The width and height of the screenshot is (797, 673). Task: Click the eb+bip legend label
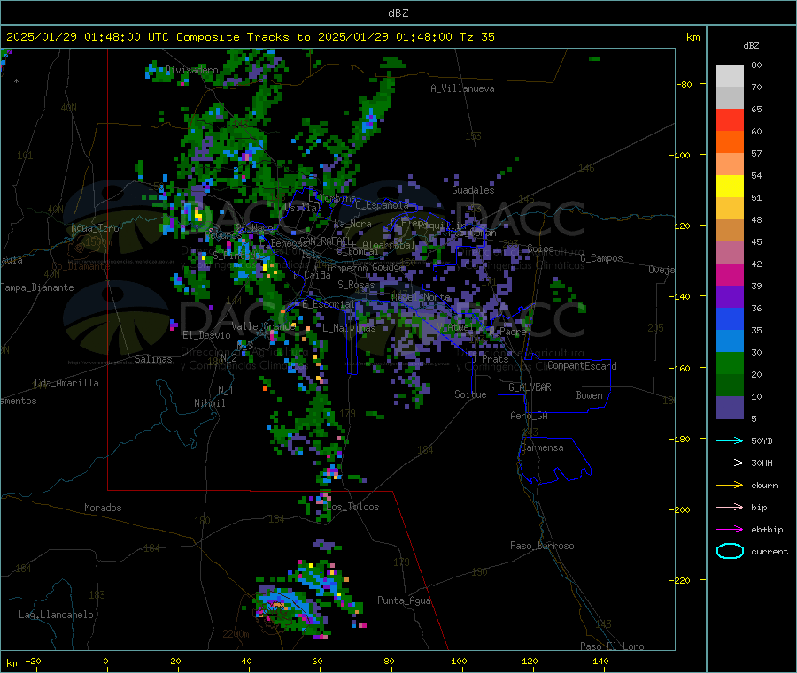(x=767, y=530)
